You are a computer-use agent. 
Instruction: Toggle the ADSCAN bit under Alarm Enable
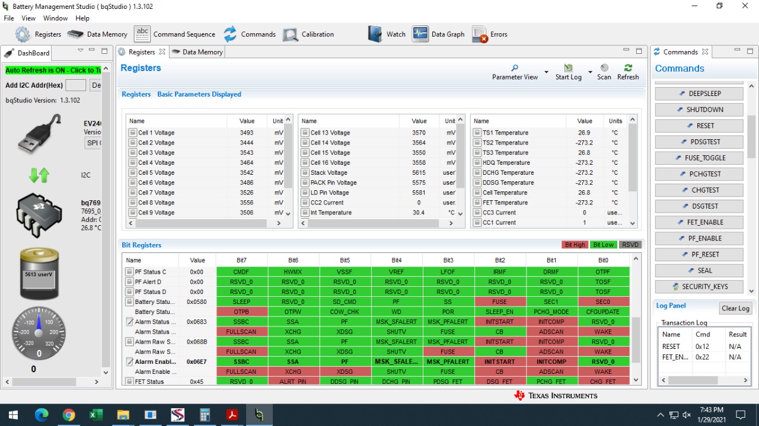coord(551,371)
